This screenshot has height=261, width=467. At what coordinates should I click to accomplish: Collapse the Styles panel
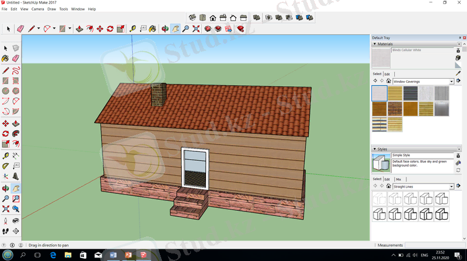pos(374,149)
